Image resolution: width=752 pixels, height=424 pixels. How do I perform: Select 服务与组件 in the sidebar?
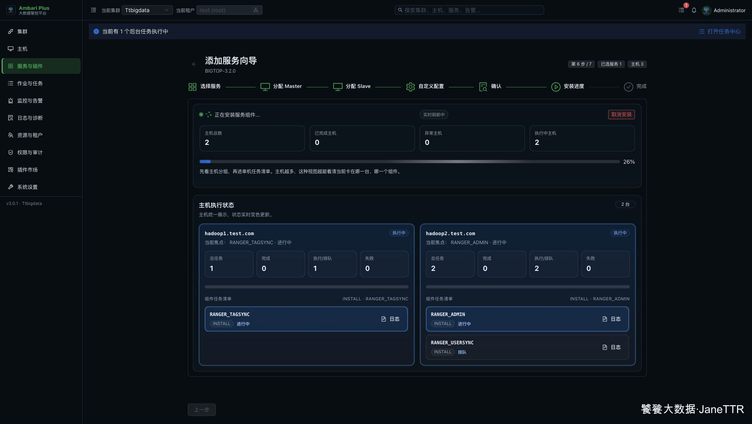coord(41,66)
